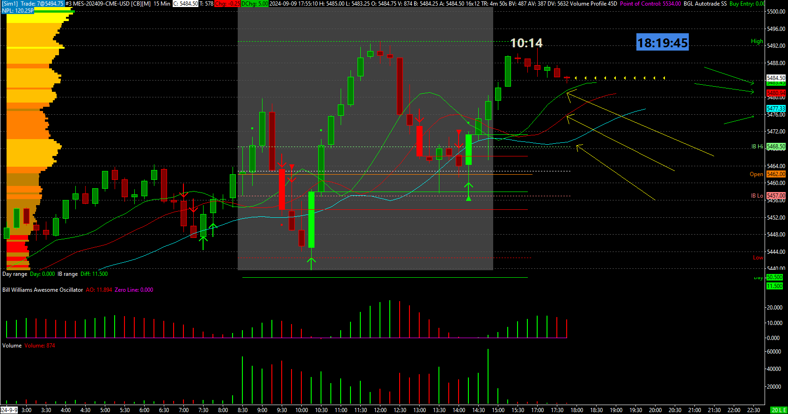Viewport: 788px width, 414px height.
Task: Select the orange Open 5462.00 price tag
Action: (x=776, y=174)
